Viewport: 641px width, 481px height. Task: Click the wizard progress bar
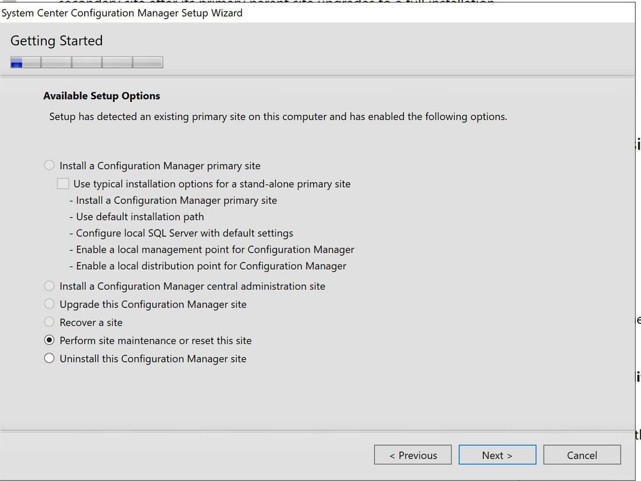87,62
